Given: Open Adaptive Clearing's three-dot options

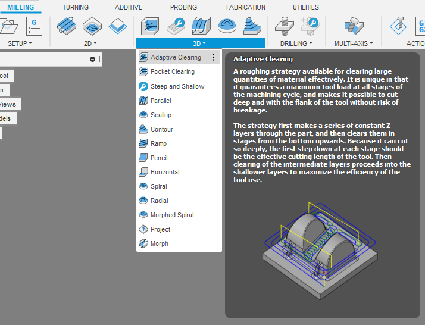Looking at the screenshot, I should [x=213, y=57].
